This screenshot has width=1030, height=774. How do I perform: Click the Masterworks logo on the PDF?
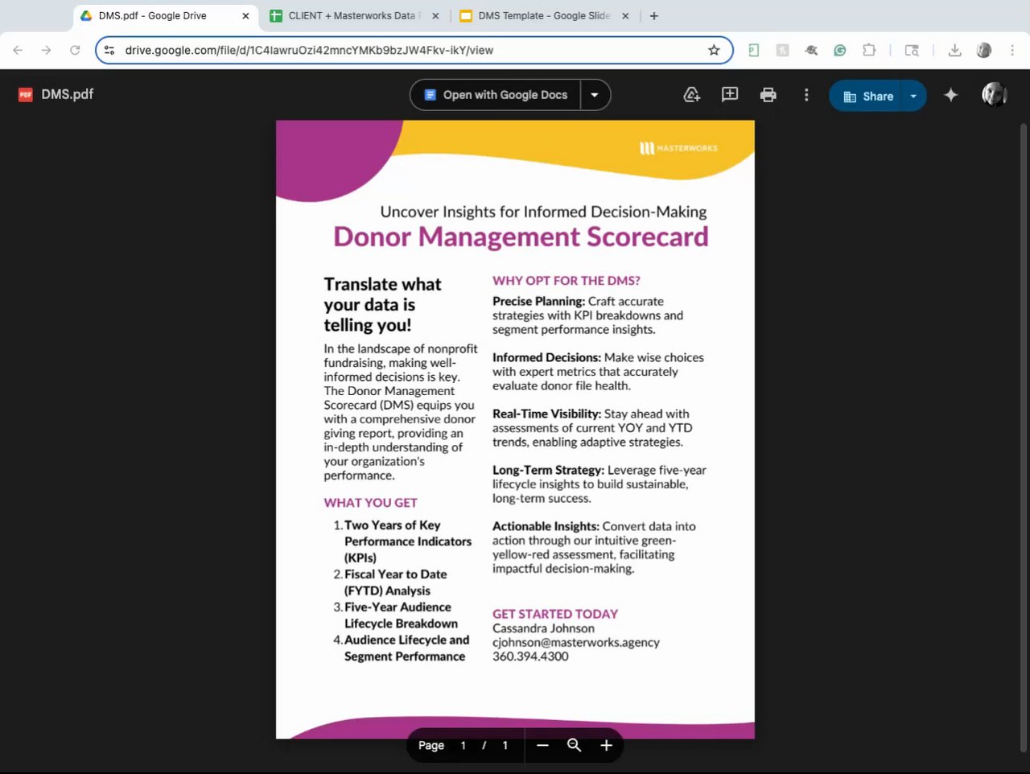pos(678,148)
